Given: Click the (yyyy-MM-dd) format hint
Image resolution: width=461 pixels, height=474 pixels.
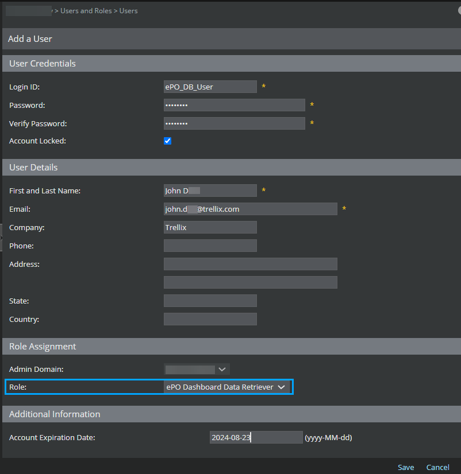Looking at the screenshot, I should [x=328, y=438].
